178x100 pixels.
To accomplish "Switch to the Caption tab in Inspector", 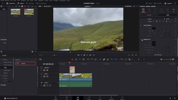I will click(x=149, y=15).
